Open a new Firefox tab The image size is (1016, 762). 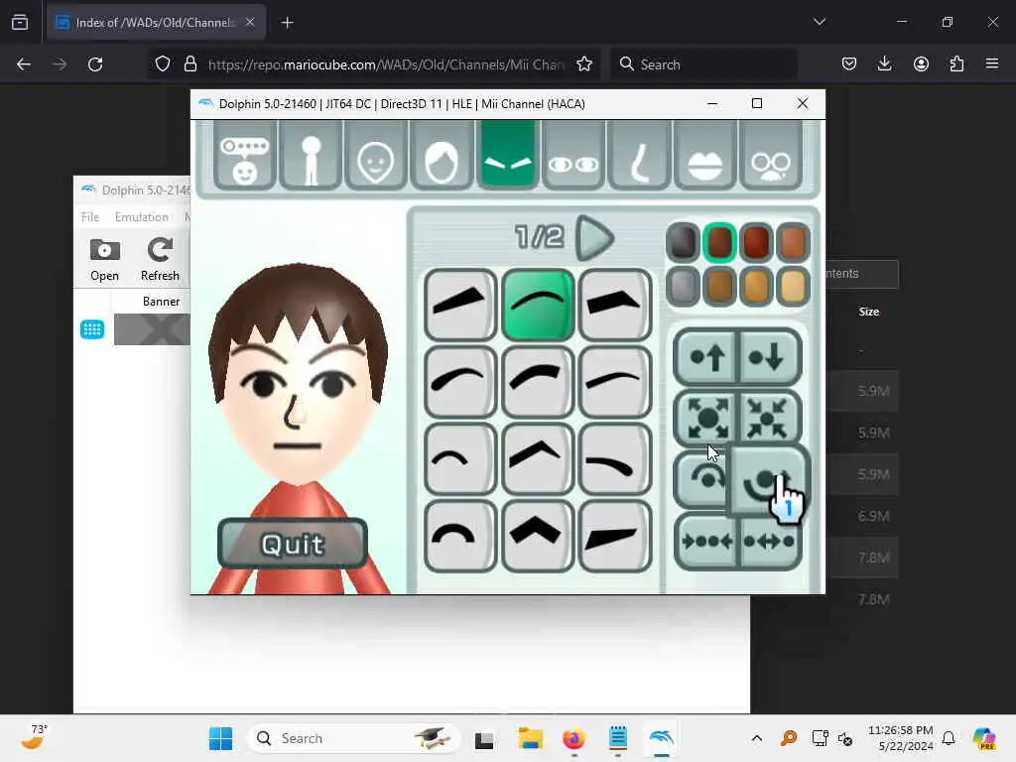click(x=287, y=23)
